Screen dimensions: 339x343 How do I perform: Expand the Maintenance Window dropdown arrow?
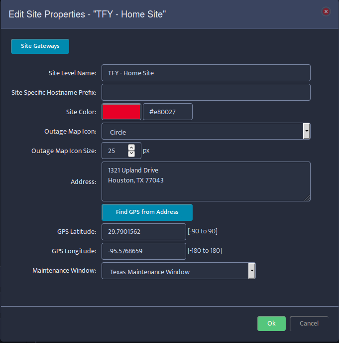(252, 271)
